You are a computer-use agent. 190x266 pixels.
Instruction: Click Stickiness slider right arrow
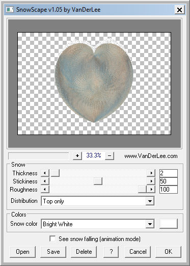[x=151, y=181]
